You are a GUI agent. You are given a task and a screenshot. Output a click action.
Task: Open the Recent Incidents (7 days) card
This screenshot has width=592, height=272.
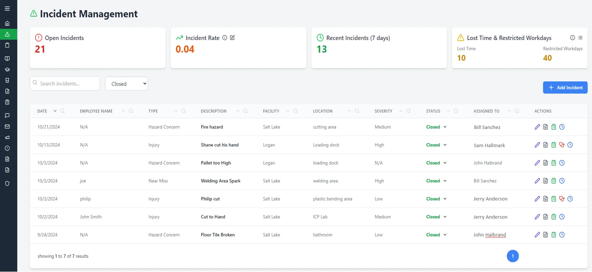pos(379,48)
